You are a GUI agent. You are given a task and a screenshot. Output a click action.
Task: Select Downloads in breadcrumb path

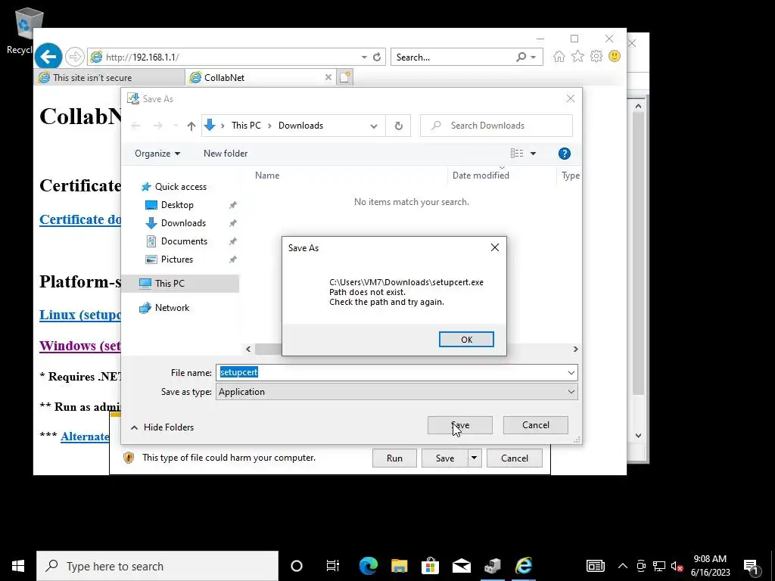coord(300,126)
